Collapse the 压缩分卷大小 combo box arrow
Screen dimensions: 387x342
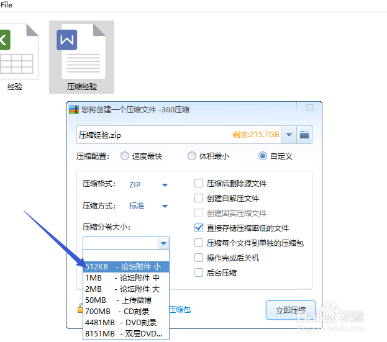click(x=163, y=243)
